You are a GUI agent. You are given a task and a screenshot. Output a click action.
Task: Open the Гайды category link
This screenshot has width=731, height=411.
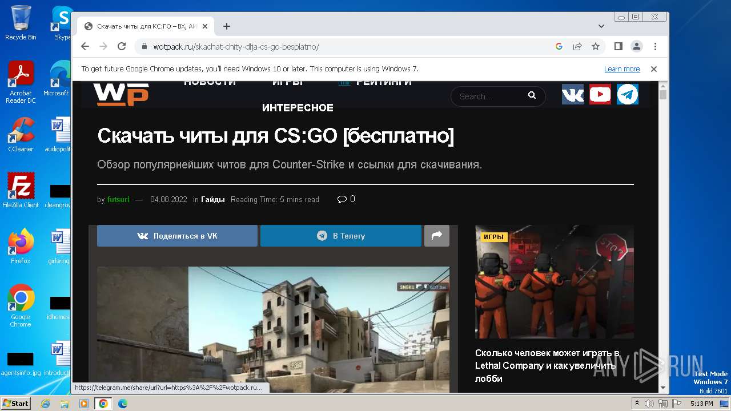tap(213, 200)
